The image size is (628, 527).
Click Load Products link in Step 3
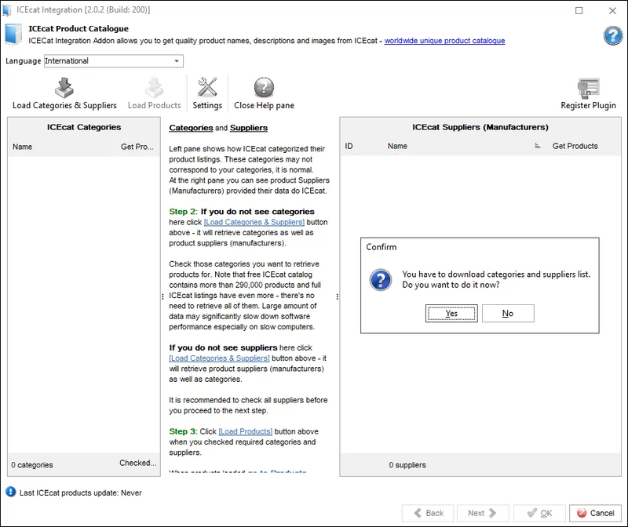pos(246,431)
